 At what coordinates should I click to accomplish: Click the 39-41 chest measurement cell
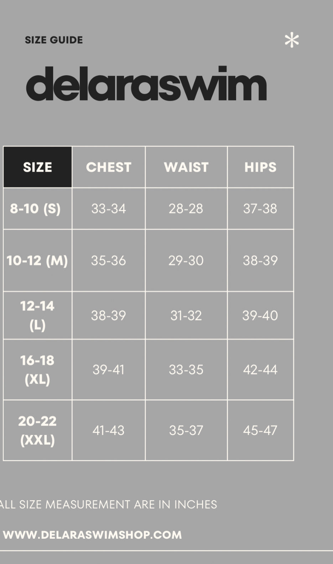pyautogui.click(x=109, y=369)
